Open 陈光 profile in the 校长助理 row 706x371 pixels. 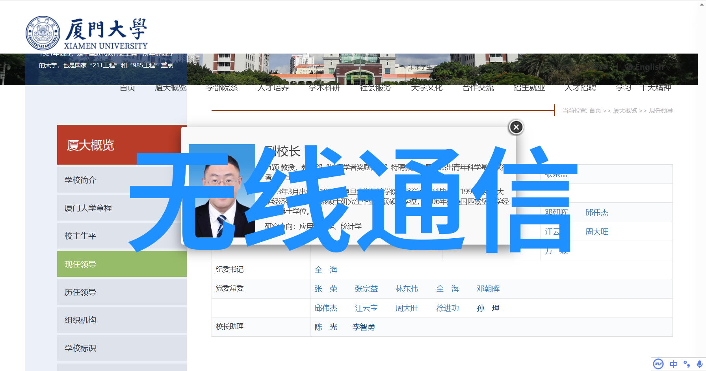326,327
